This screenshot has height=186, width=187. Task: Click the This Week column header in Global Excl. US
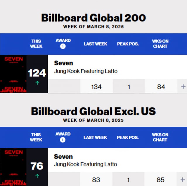pyautogui.click(x=36, y=137)
